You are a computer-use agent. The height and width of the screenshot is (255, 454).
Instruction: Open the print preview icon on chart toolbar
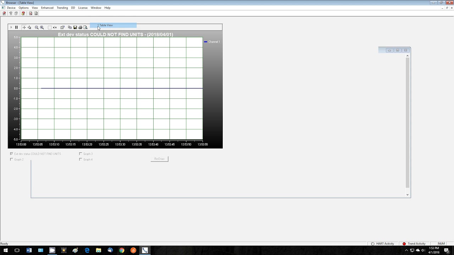tap(85, 27)
